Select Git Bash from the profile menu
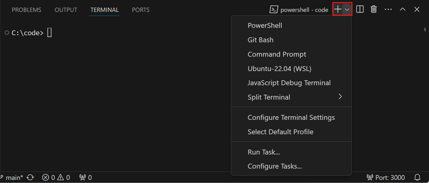The width and height of the screenshot is (429, 183). [260, 40]
